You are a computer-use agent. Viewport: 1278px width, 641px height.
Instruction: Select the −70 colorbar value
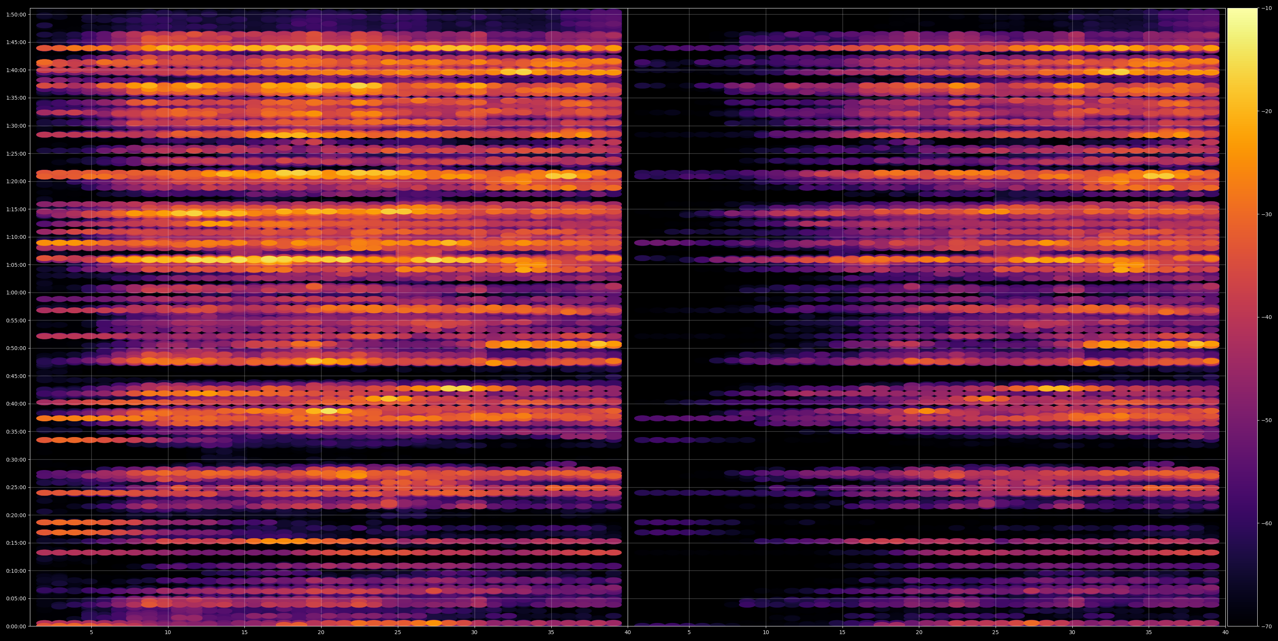(1266, 626)
